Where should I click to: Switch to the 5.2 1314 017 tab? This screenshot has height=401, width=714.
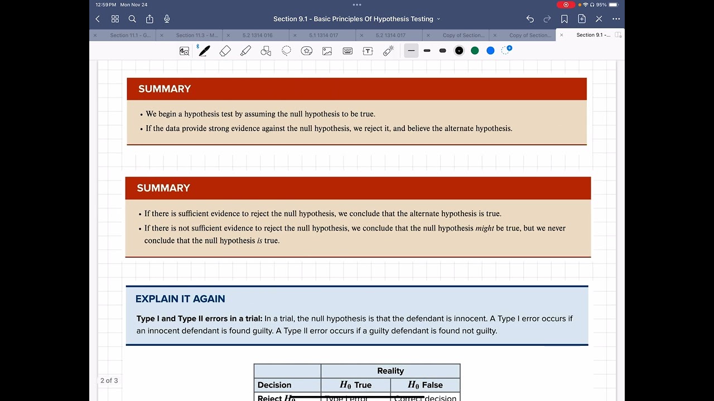pos(390,35)
